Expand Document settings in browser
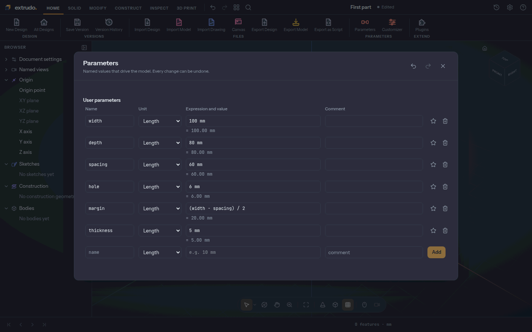 pyautogui.click(x=6, y=59)
